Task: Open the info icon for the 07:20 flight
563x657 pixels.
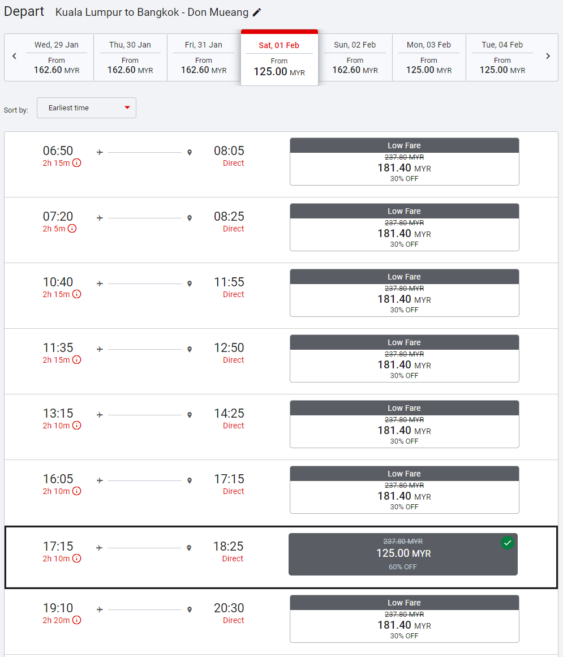Action: click(72, 229)
